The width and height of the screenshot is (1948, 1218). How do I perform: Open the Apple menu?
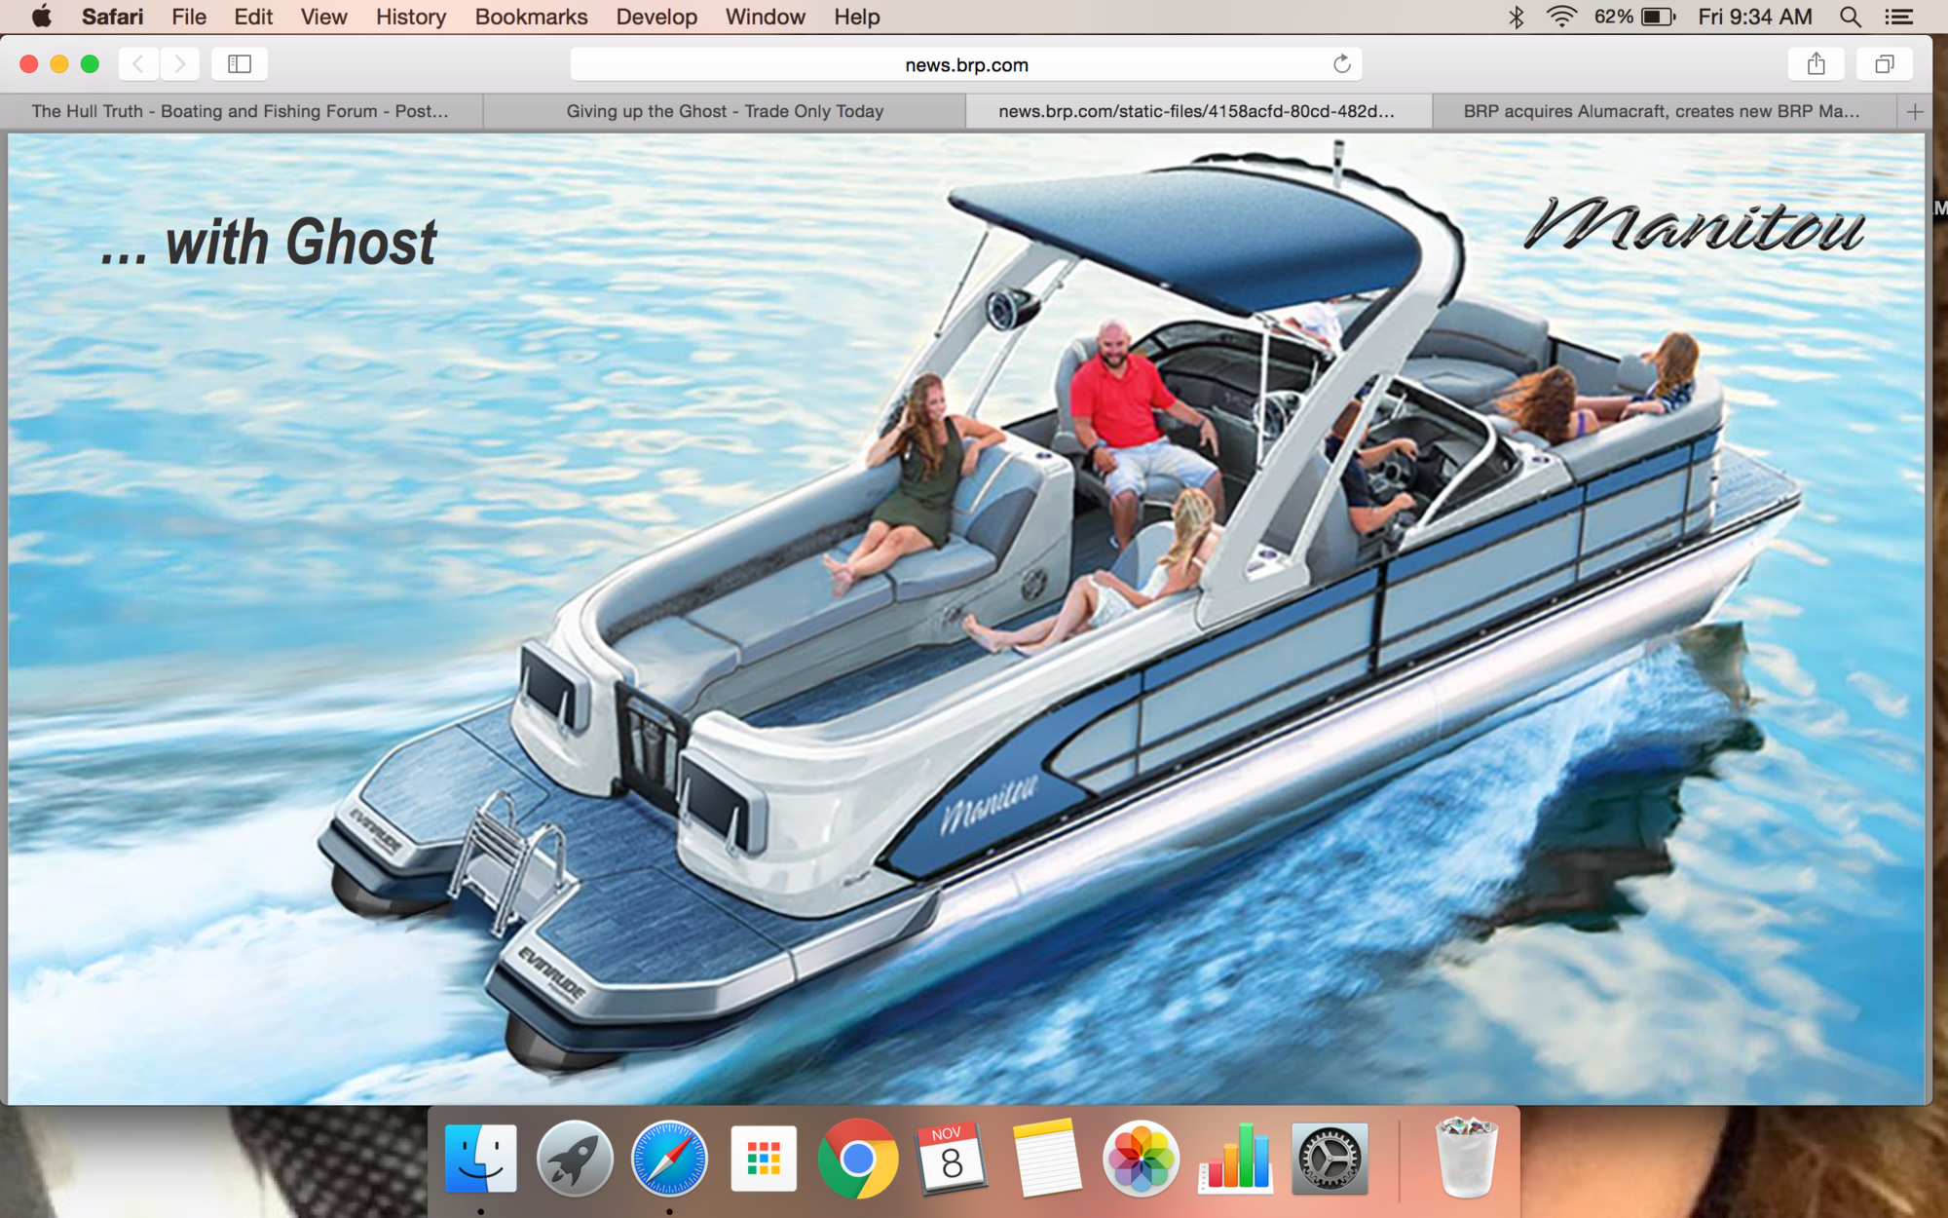pos(41,17)
